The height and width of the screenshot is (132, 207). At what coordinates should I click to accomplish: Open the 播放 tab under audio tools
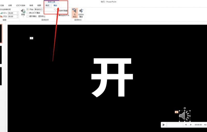coord(55,5)
